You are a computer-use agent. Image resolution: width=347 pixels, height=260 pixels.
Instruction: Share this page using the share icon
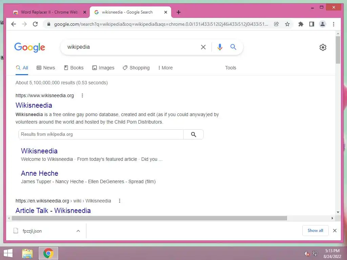[x=277, y=24]
